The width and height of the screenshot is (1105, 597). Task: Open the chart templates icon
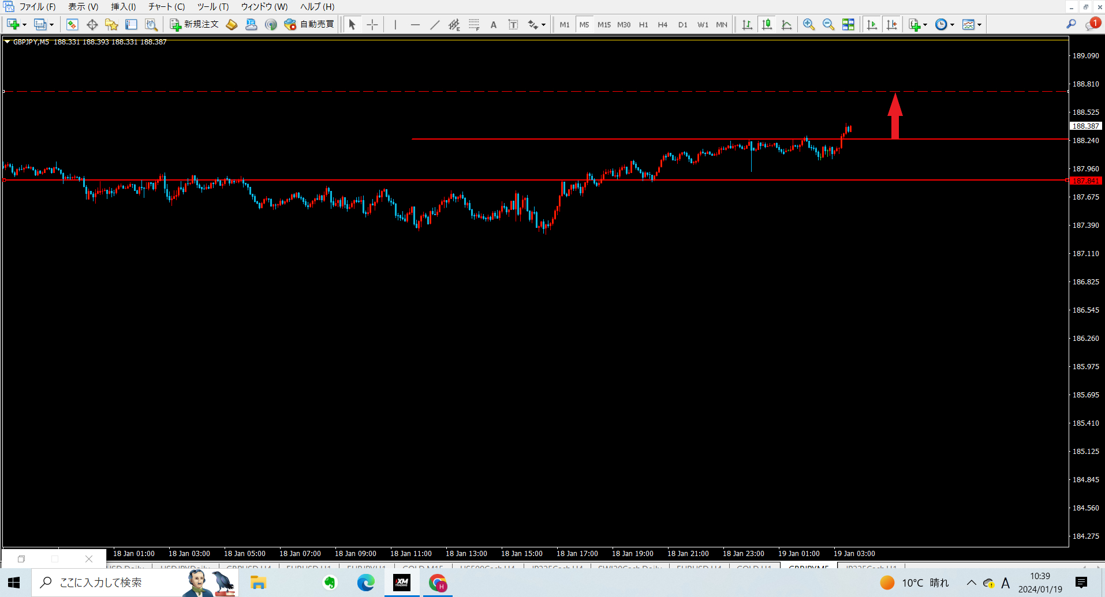pyautogui.click(x=968, y=24)
